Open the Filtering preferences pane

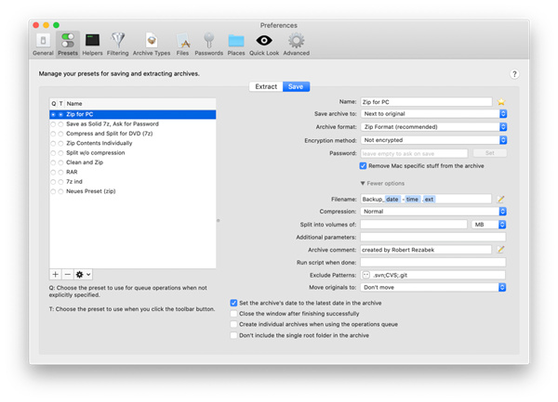pos(119,44)
